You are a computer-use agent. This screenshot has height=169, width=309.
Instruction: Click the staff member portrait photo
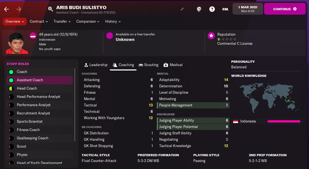(x=15, y=43)
